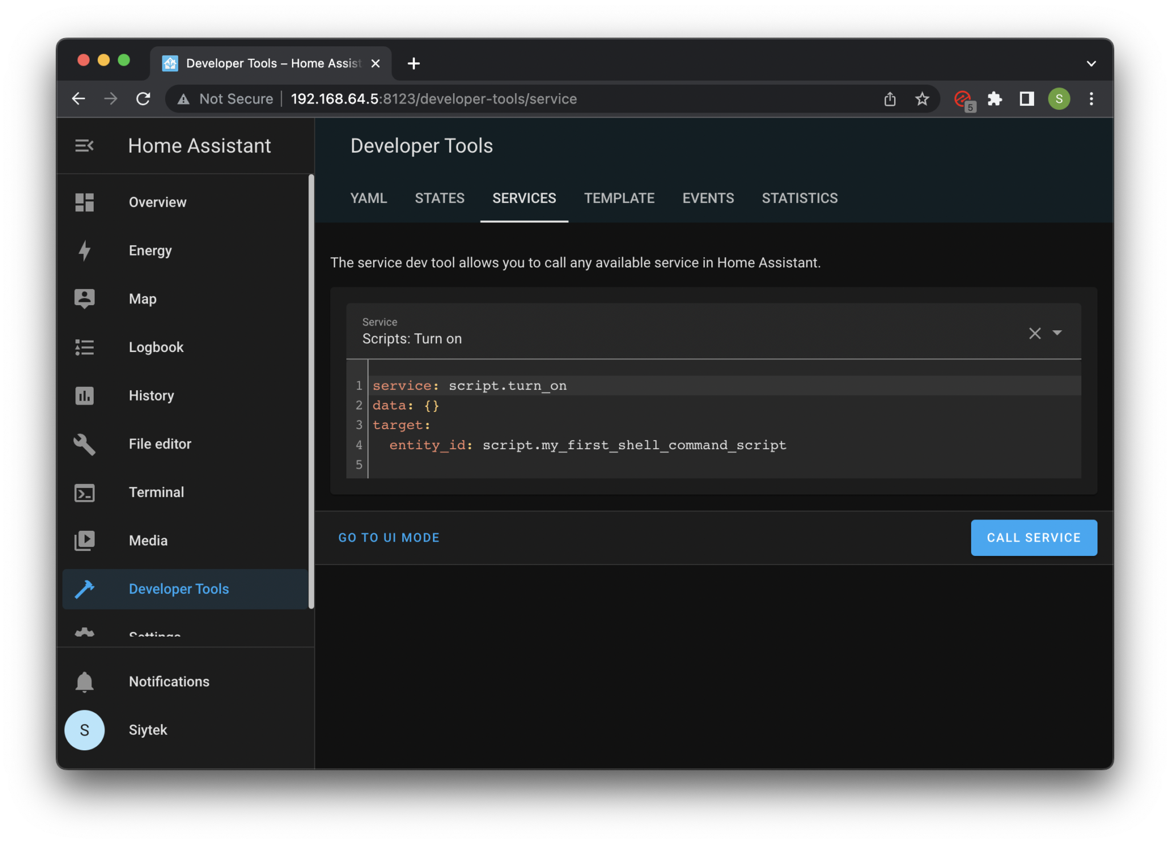Viewport: 1170px width, 844px height.
Task: Click the History chart icon
Action: point(85,395)
